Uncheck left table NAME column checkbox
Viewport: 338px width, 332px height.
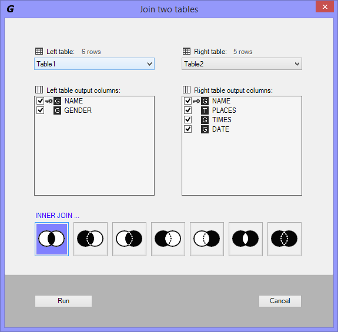coord(41,100)
